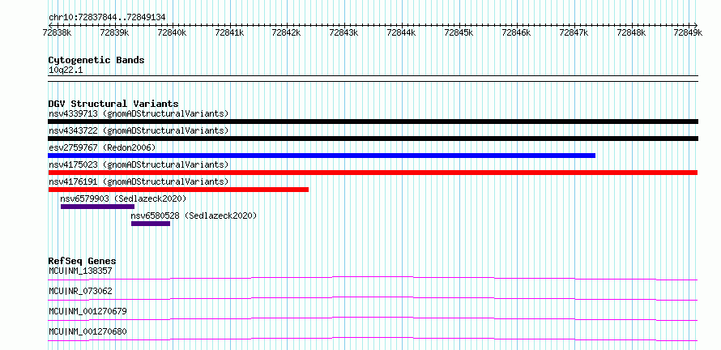Image resolution: width=721 pixels, height=350 pixels.
Task: Click the long red nsv4175023 bar
Action: pyautogui.click(x=373, y=173)
